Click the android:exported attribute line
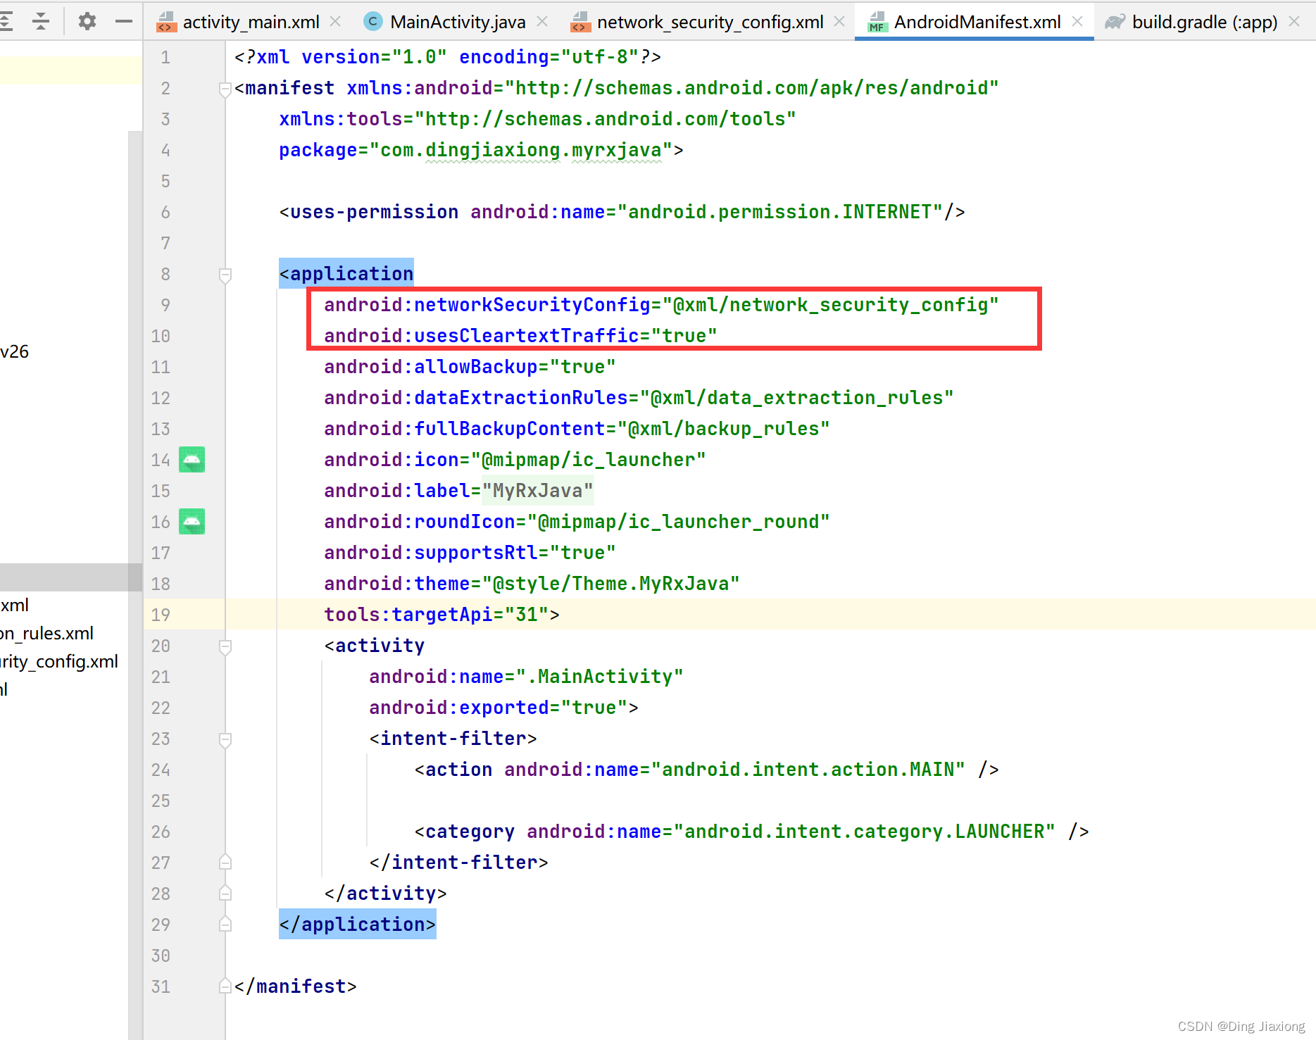 pos(503,708)
